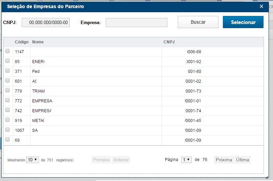Select the checkbox for código 919
The width and height of the screenshot is (273, 181).
pos(7,120)
